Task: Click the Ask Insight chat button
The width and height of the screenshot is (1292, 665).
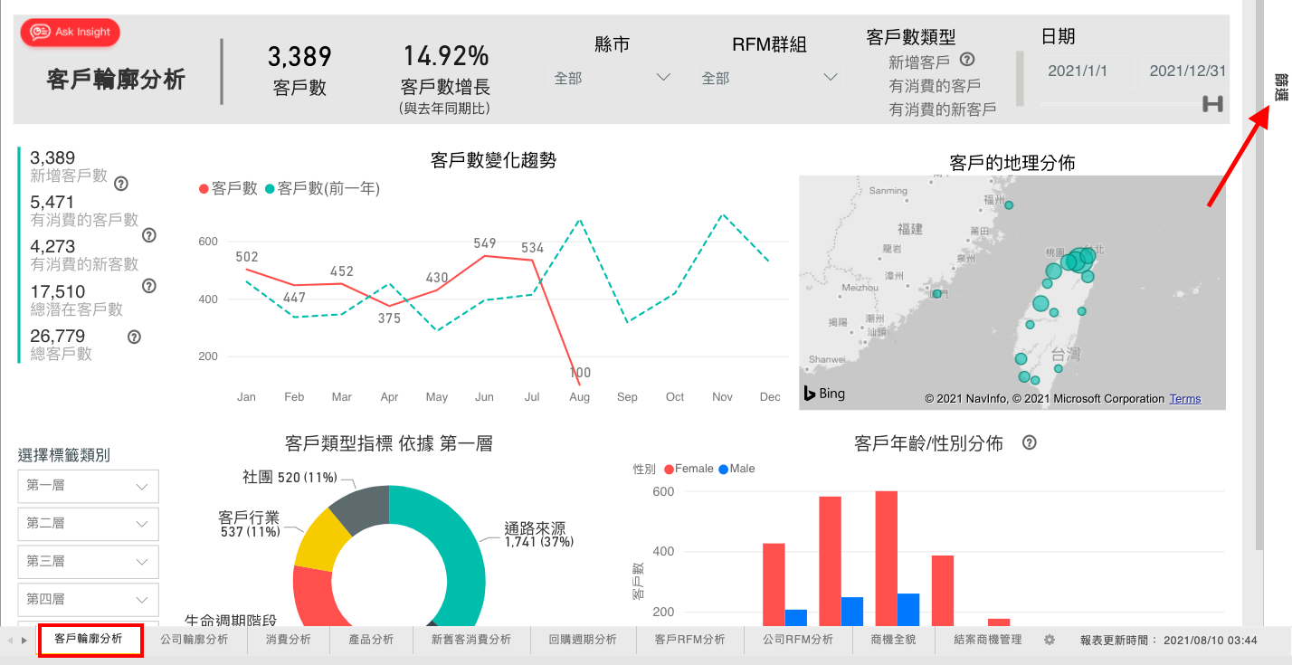Action: [71, 33]
